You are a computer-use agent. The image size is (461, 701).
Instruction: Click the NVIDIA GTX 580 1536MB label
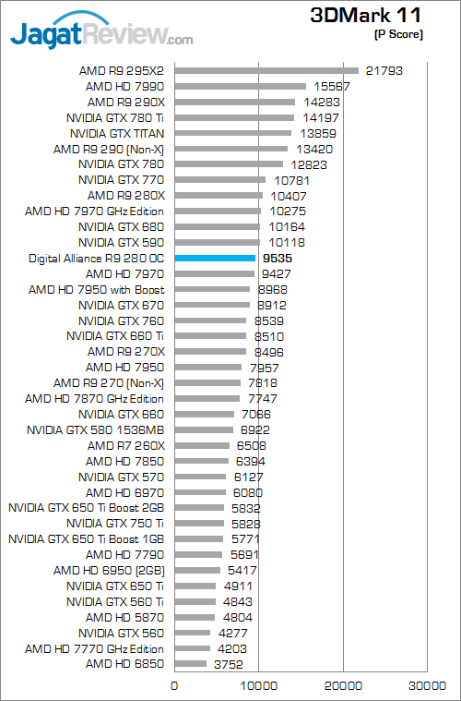click(x=95, y=430)
